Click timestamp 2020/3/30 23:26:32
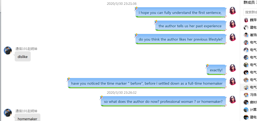Viewport: 257px width, 121px height. click(x=122, y=92)
